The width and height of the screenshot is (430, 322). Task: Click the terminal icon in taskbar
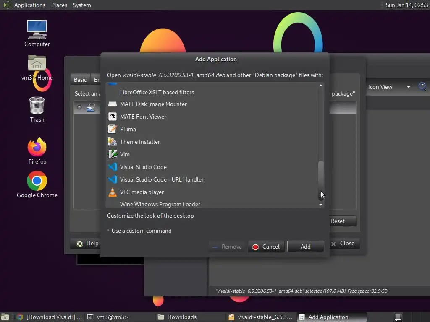[x=90, y=317]
